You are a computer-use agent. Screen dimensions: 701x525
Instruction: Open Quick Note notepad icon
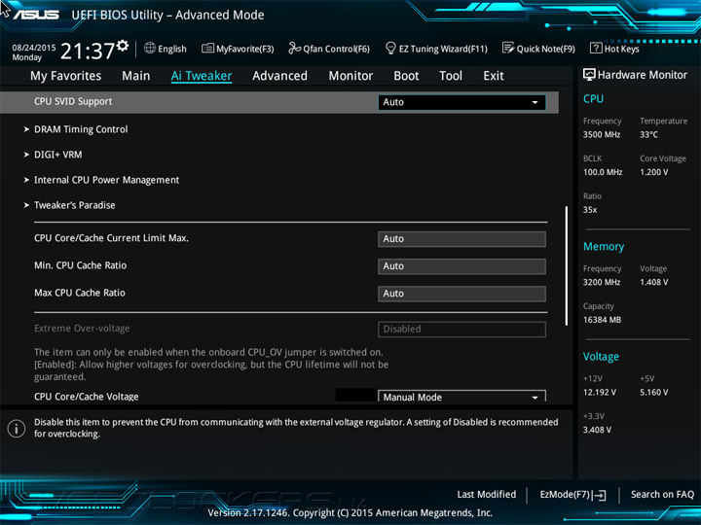pos(508,48)
